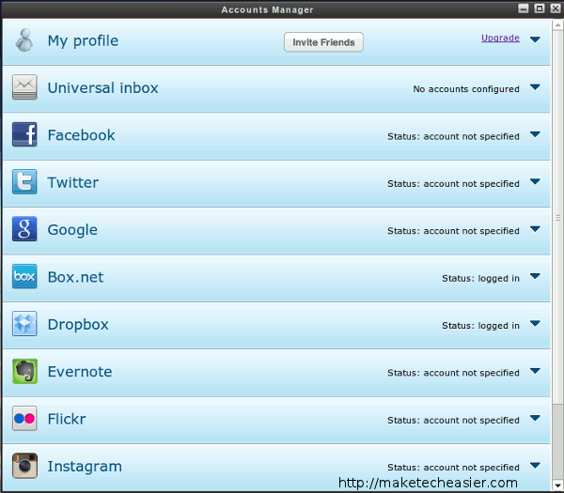
Task: Click the Google logo icon
Action: click(24, 229)
